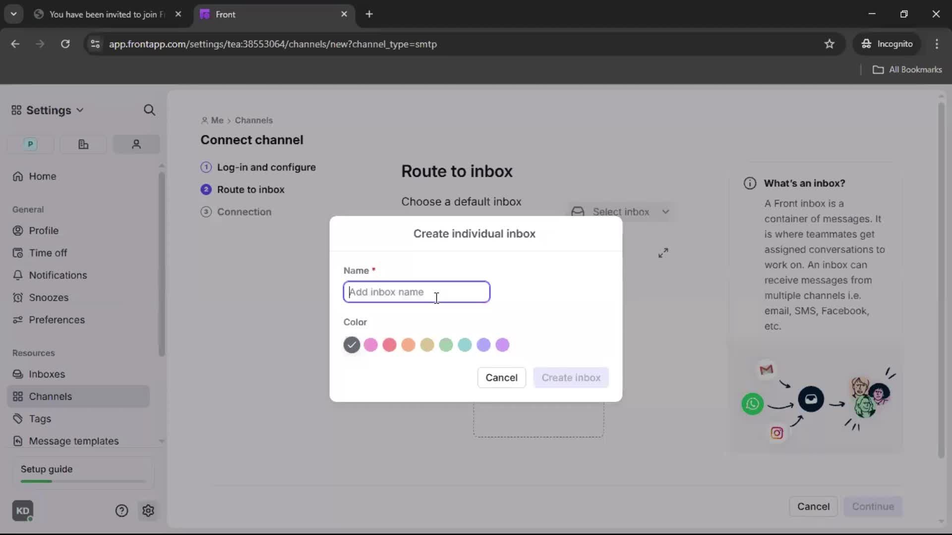This screenshot has height=535, width=952.
Task: Click the Create inbox button
Action: click(571, 377)
